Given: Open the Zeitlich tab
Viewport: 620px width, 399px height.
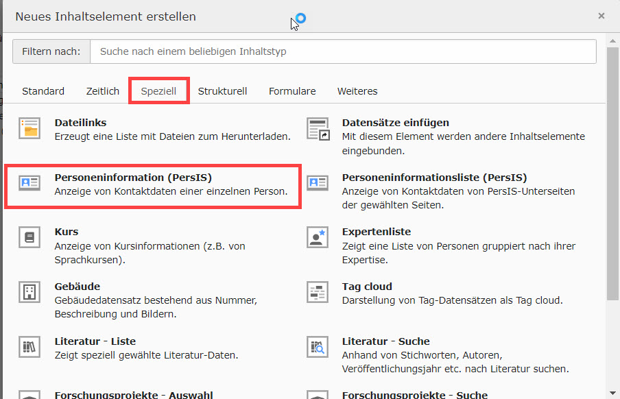Looking at the screenshot, I should (x=103, y=91).
